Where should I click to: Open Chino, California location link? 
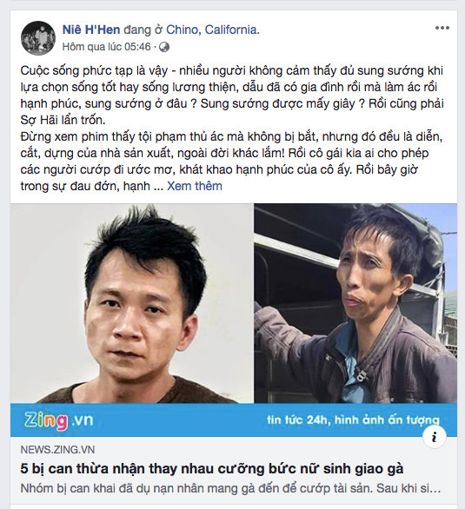pos(213,30)
